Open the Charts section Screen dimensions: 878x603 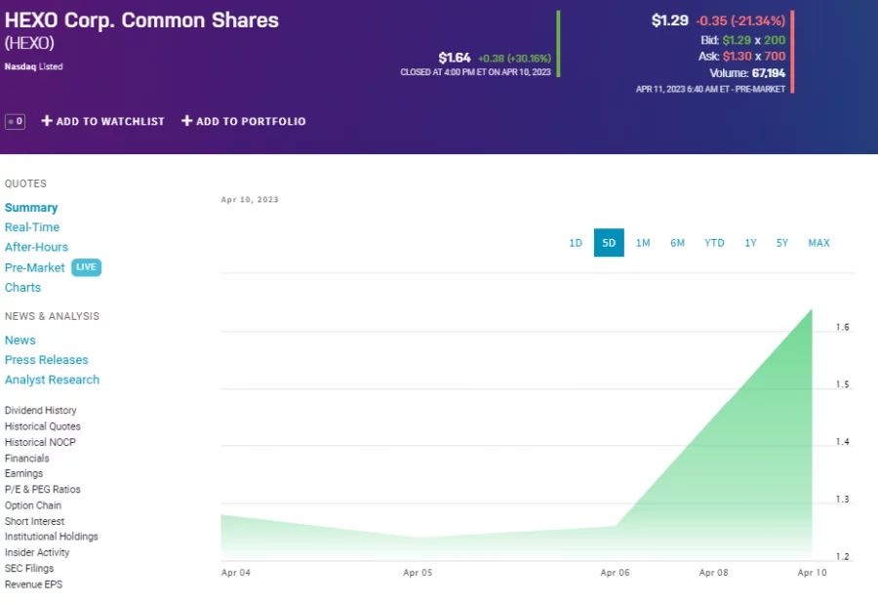(22, 287)
